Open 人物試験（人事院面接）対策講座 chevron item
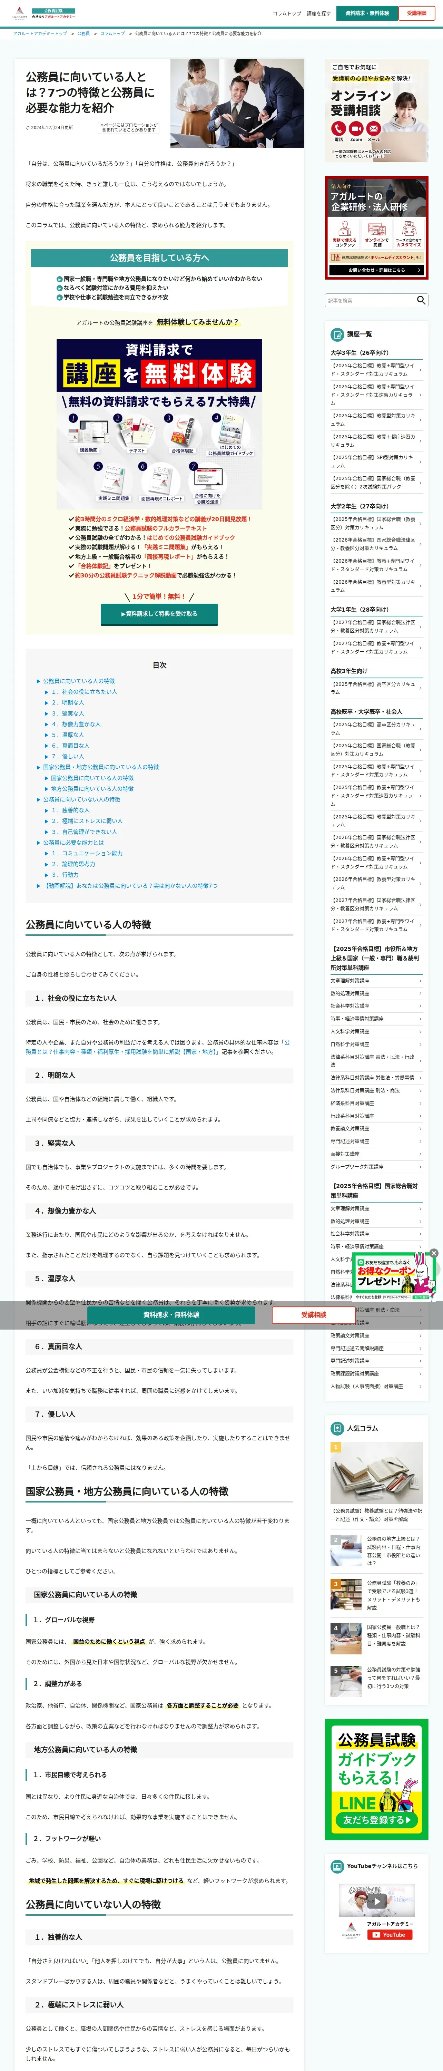The image size is (443, 2071). point(375,1386)
